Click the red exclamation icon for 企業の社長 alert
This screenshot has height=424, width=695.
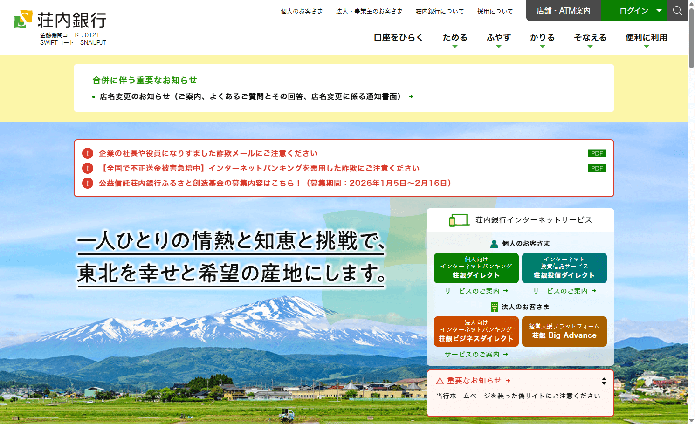[88, 153]
